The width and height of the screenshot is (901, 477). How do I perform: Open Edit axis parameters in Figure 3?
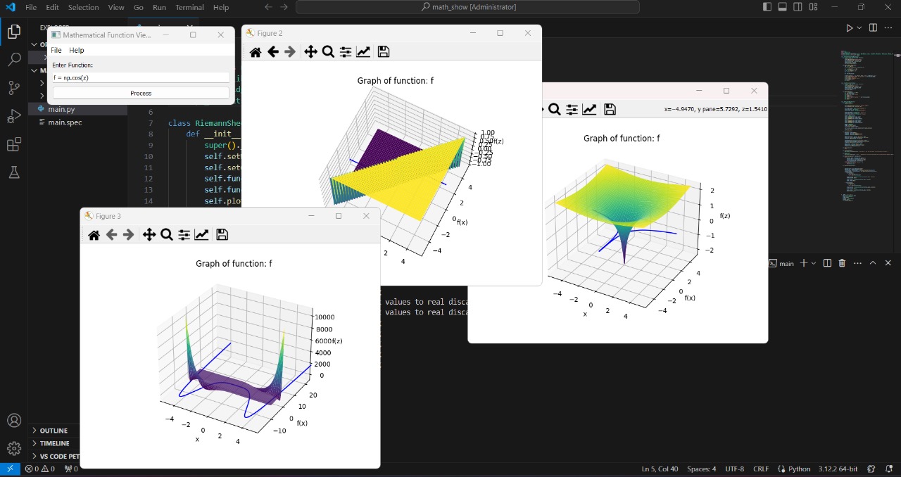point(202,234)
